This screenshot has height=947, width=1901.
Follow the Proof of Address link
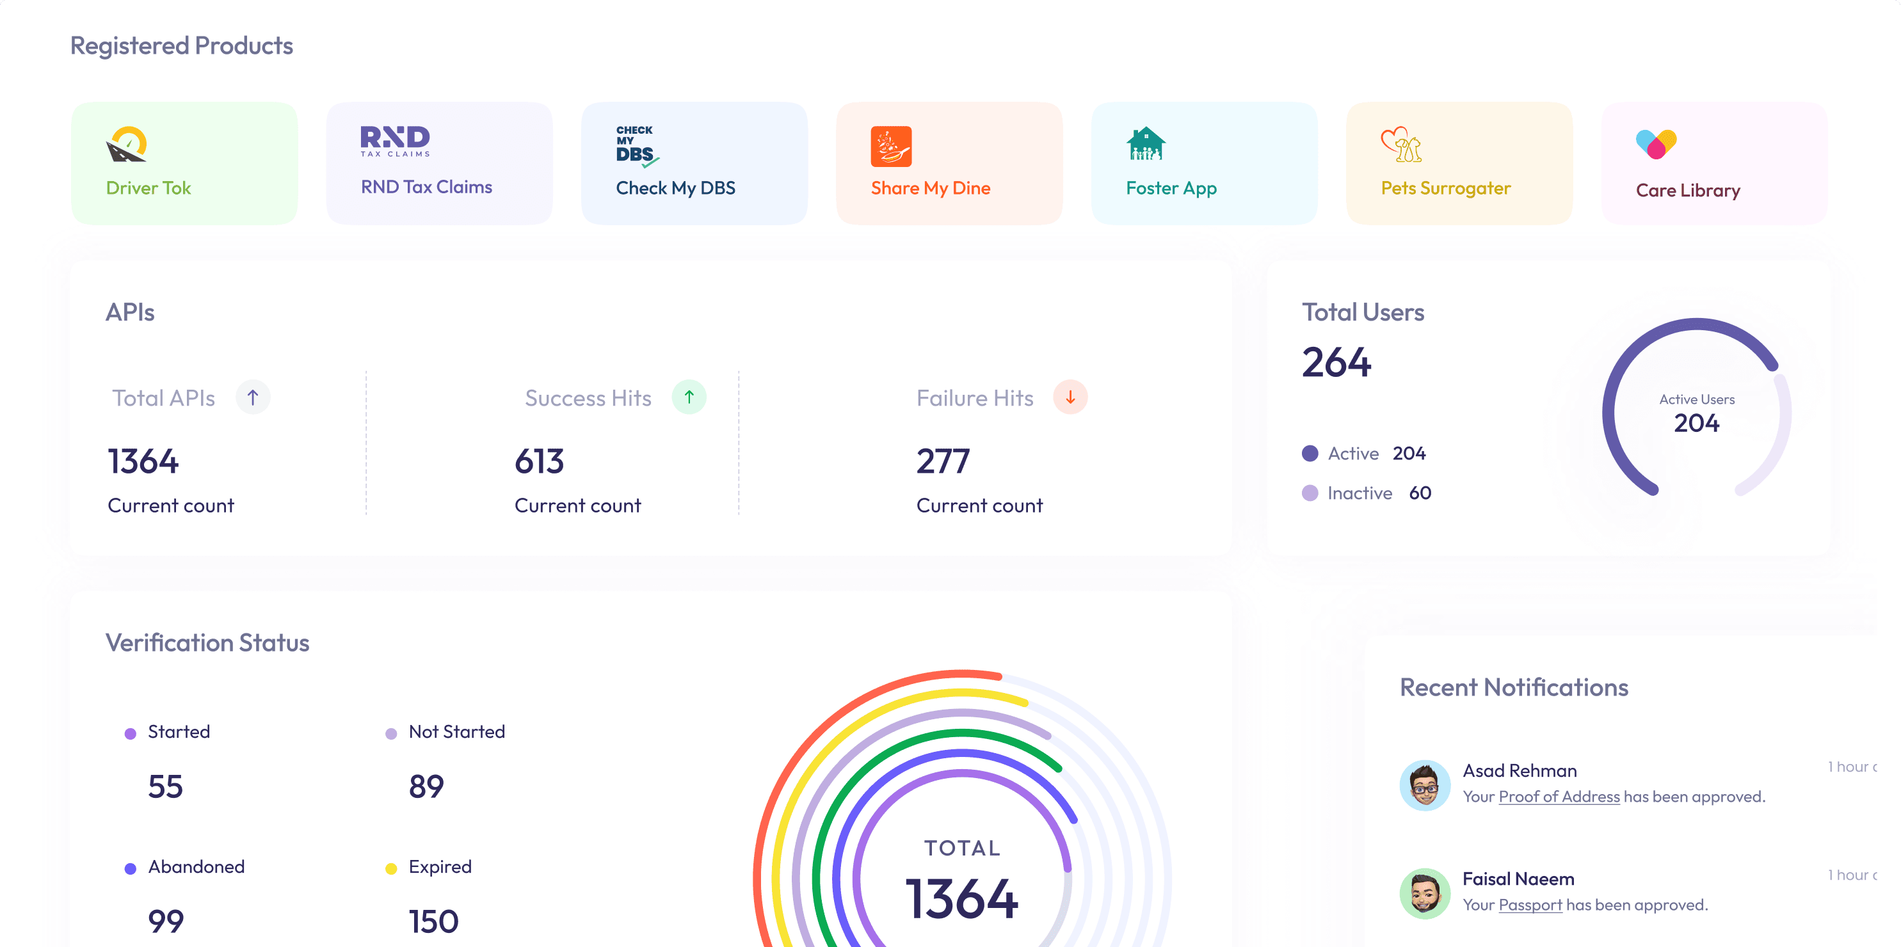click(1559, 797)
